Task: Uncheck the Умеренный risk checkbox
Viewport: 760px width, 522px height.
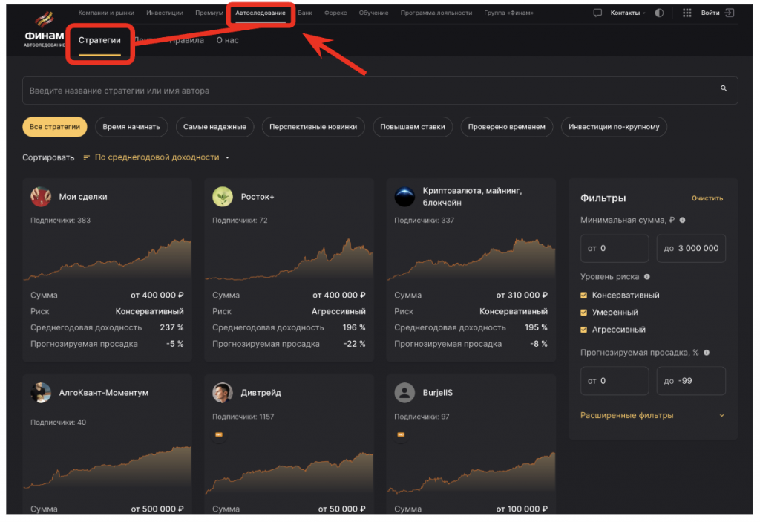Action: (584, 313)
